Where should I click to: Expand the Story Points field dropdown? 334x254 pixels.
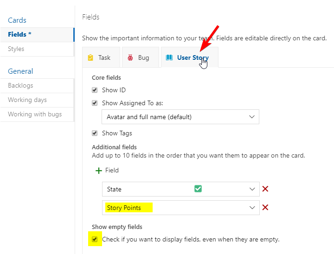click(252, 208)
